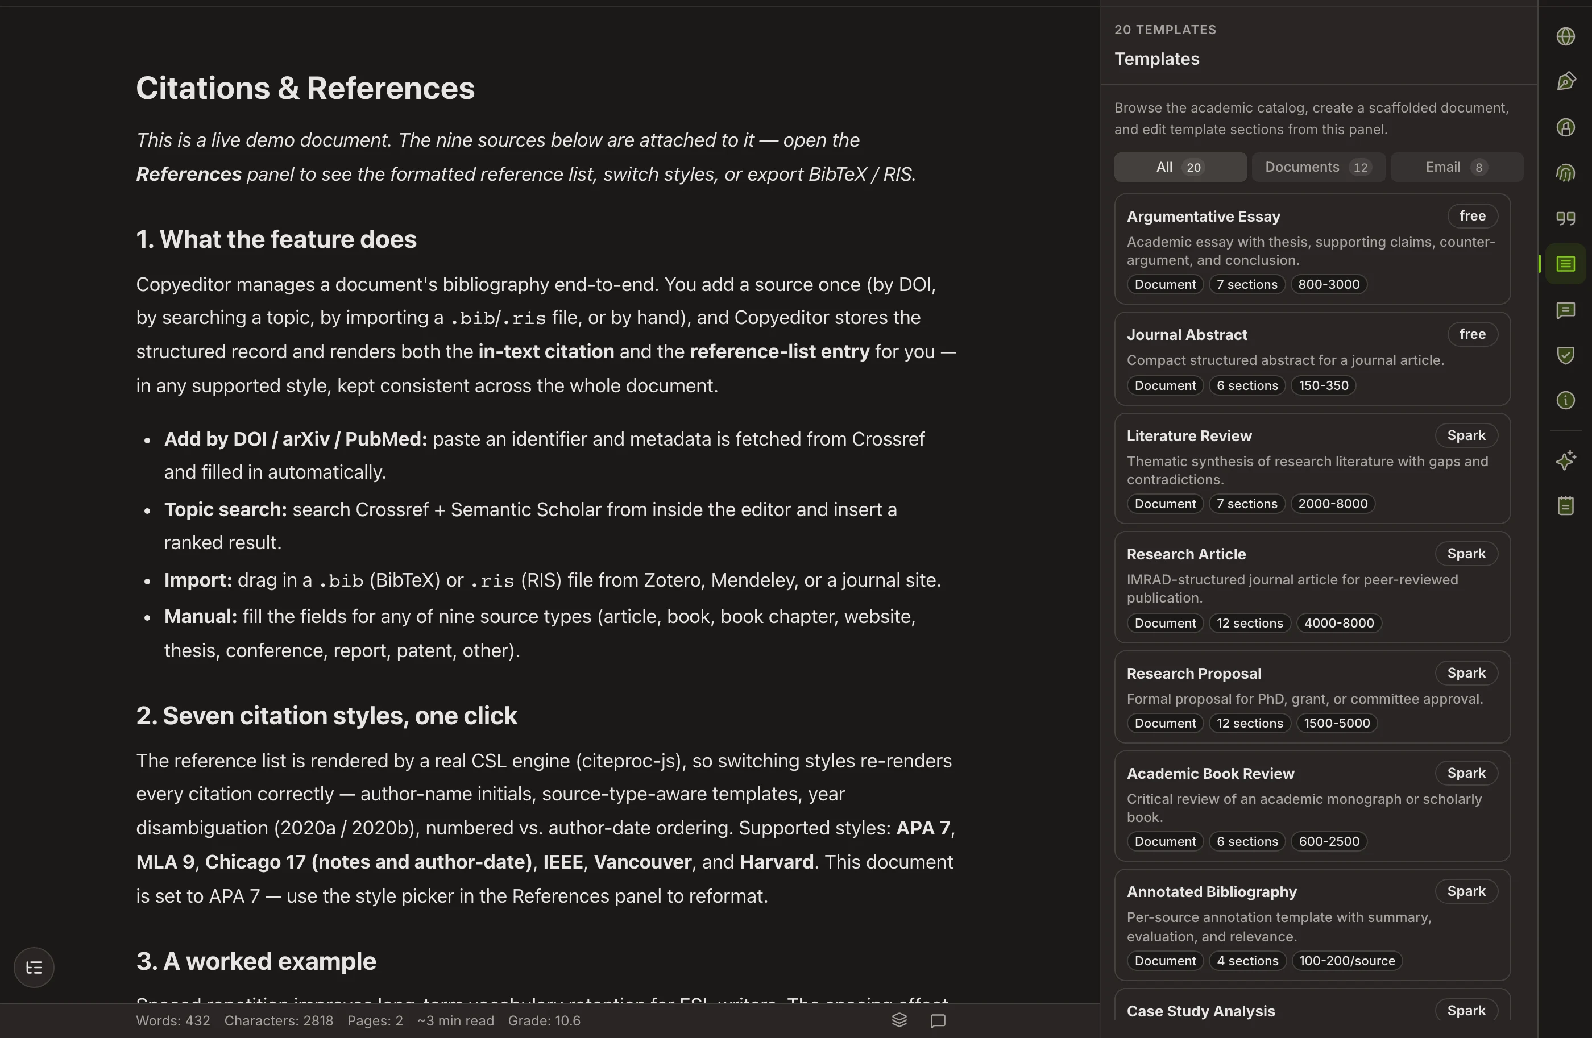Screen dimensions: 1592x1038
Task: Select the Journal Abstract template
Action: click(1312, 359)
